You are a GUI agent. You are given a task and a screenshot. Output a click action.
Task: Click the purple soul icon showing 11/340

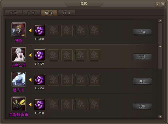tap(39, 30)
